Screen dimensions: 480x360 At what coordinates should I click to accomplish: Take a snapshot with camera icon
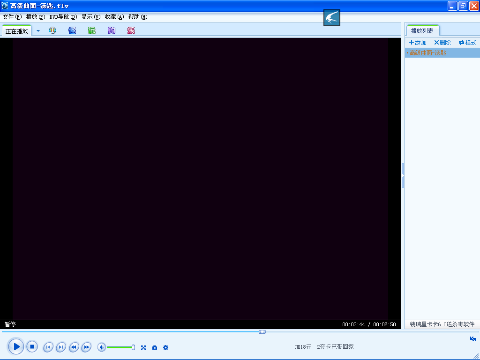tap(155, 347)
